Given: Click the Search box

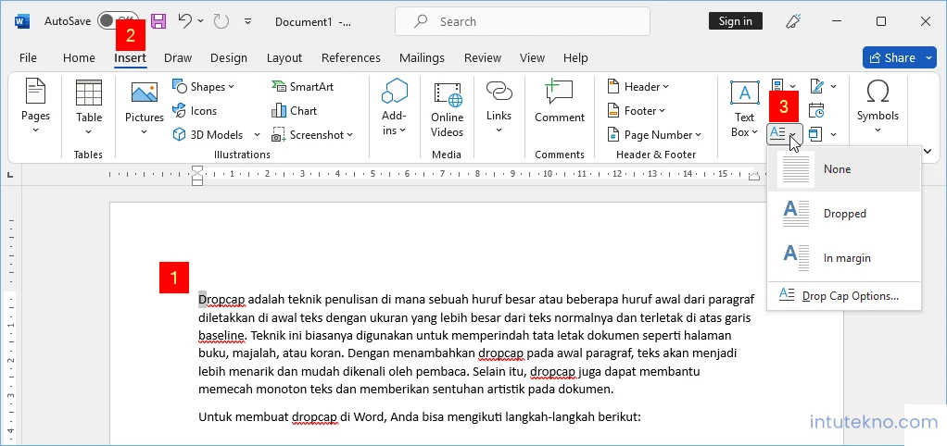Looking at the screenshot, I should tap(523, 21).
